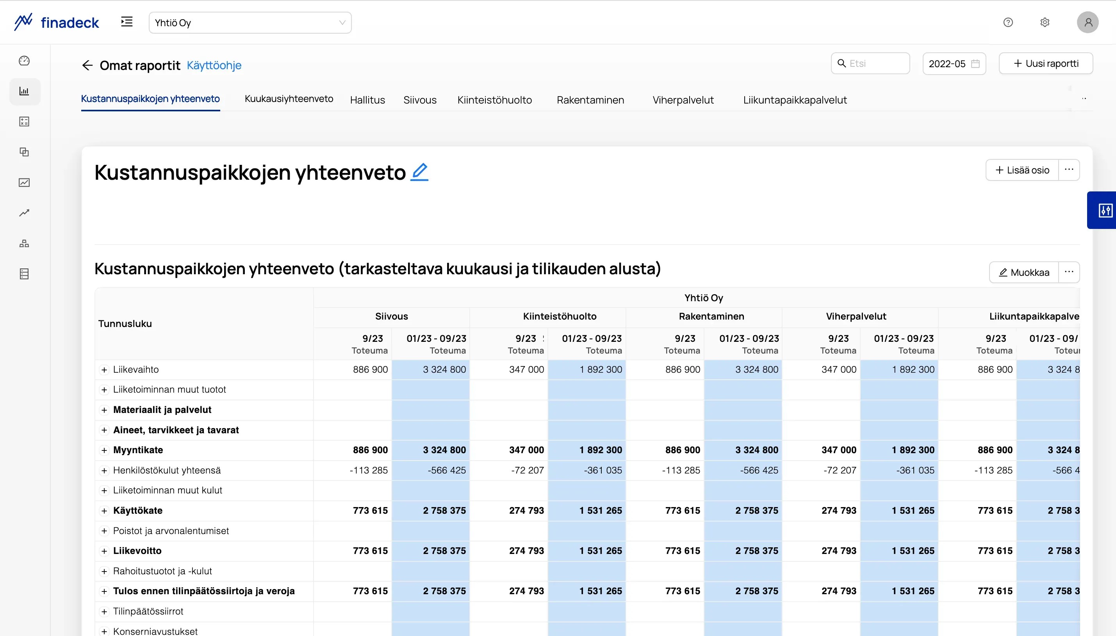The image size is (1116, 636).
Task: Click the Lisää osio button
Action: click(x=1022, y=170)
